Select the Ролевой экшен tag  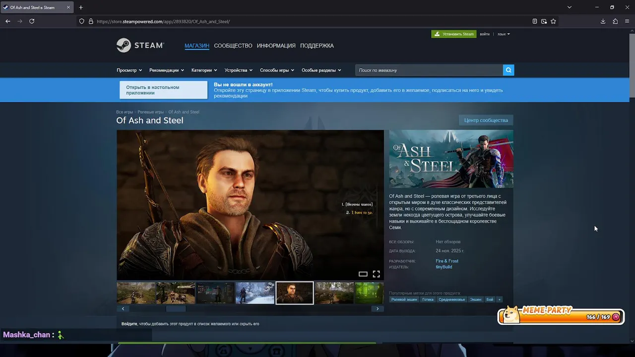coord(404,299)
